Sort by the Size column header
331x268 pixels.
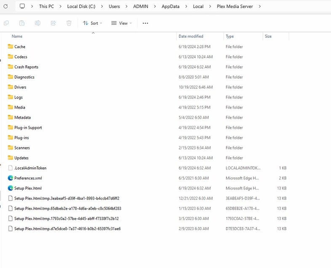pyautogui.click(x=268, y=36)
